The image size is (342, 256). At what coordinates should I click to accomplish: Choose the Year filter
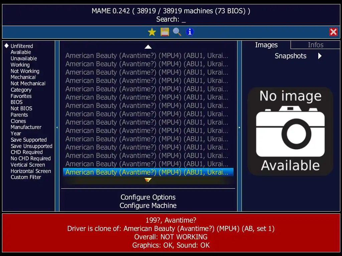coord(16,134)
